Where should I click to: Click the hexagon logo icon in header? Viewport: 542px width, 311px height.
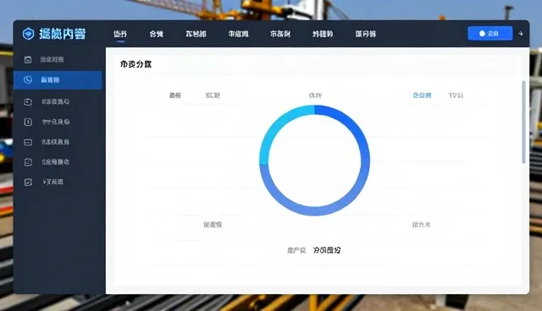(28, 34)
